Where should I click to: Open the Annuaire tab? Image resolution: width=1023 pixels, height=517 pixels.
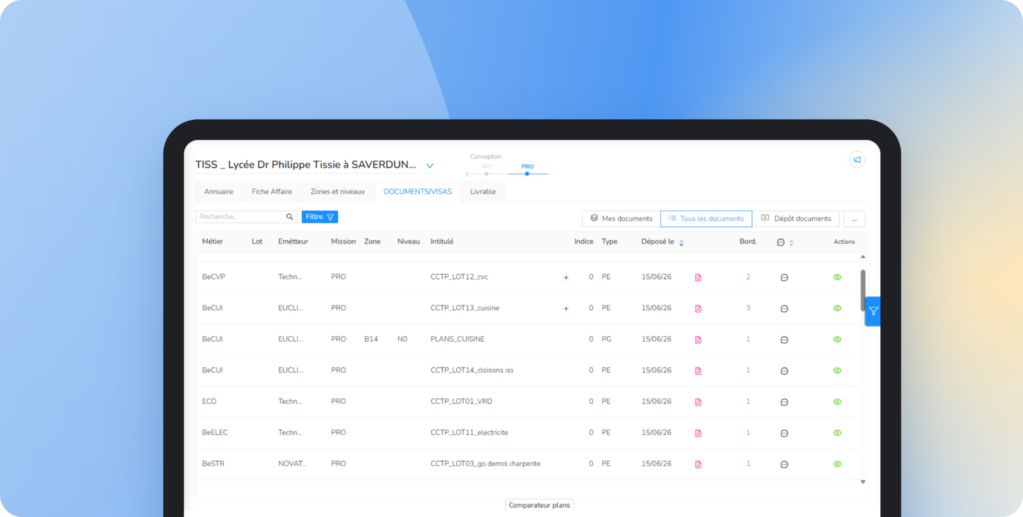(219, 192)
